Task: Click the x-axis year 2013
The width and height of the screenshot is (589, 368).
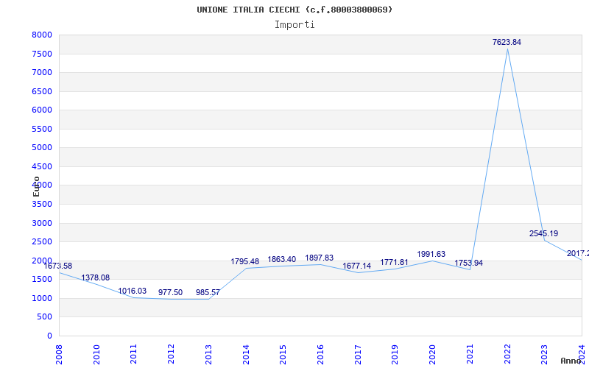Action: tap(208, 354)
